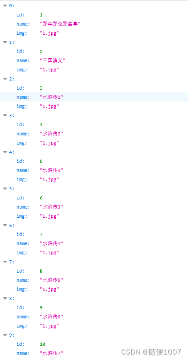
Task: Click id value 2 in item 1
Action: pyautogui.click(x=41, y=51)
